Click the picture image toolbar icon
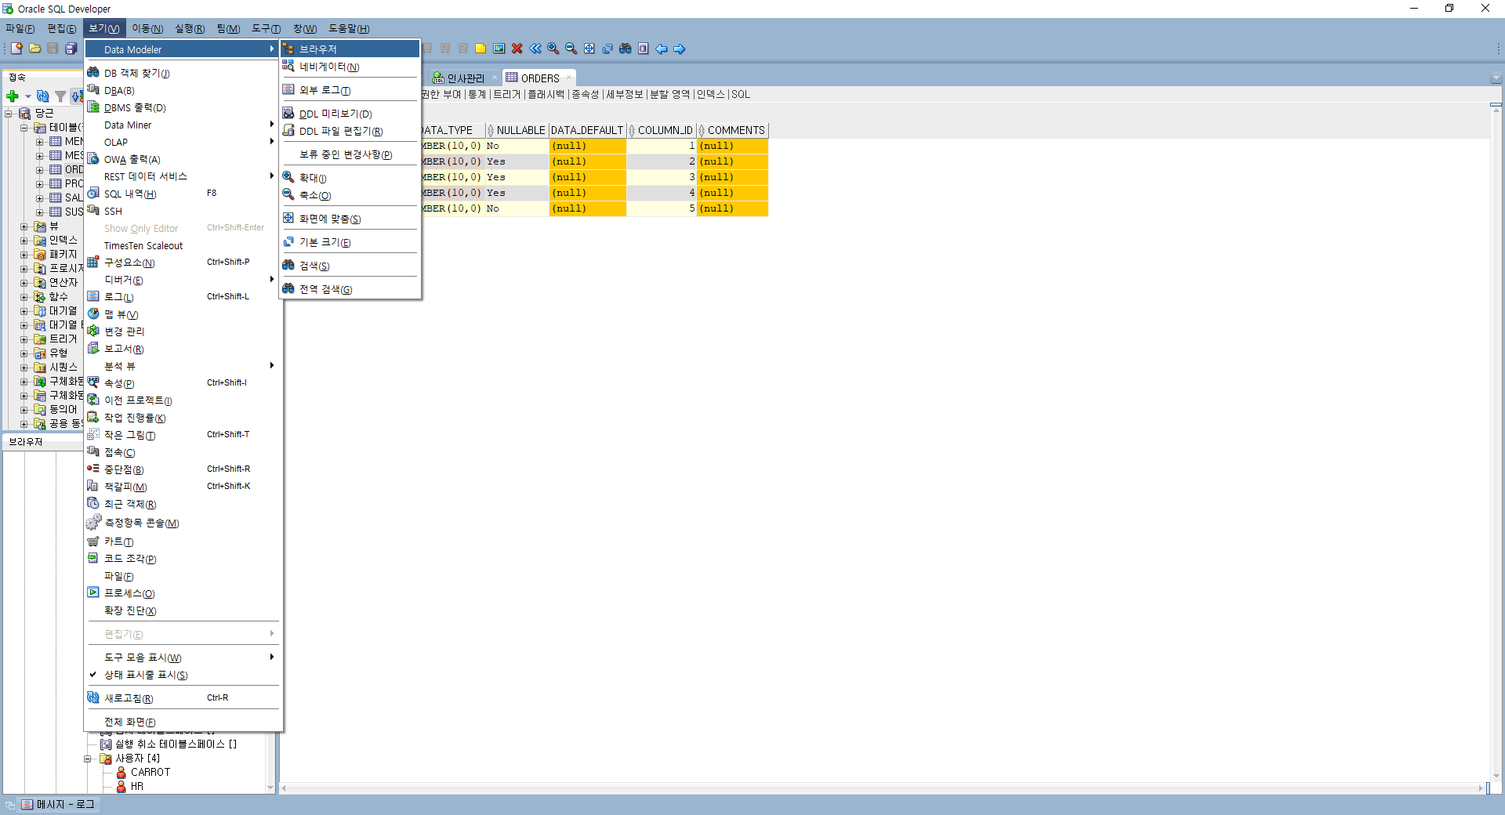 tap(499, 49)
